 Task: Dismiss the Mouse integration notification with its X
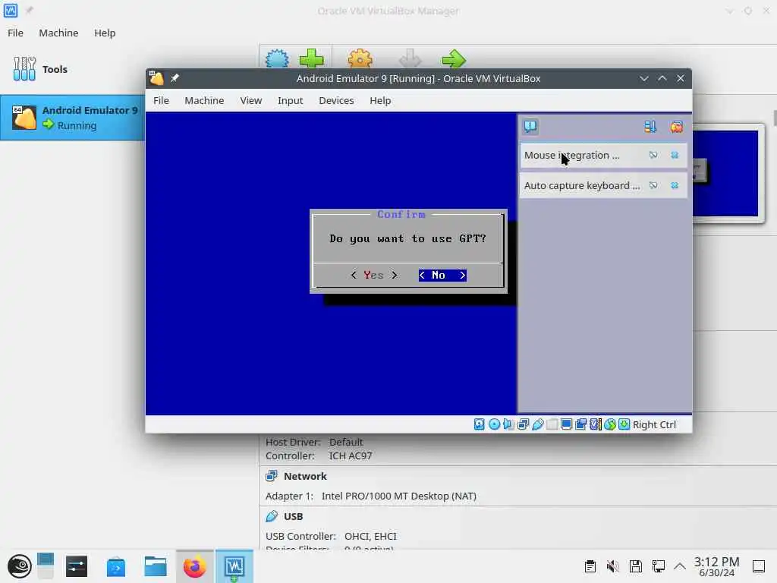tap(675, 155)
